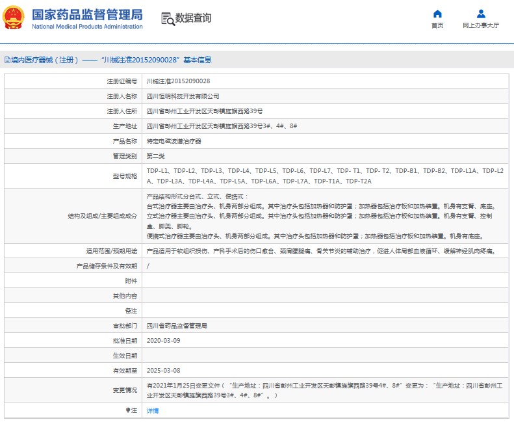Screen dimensions: 514x424
Task: Open the 数据查询 data query icon
Action: click(168, 19)
